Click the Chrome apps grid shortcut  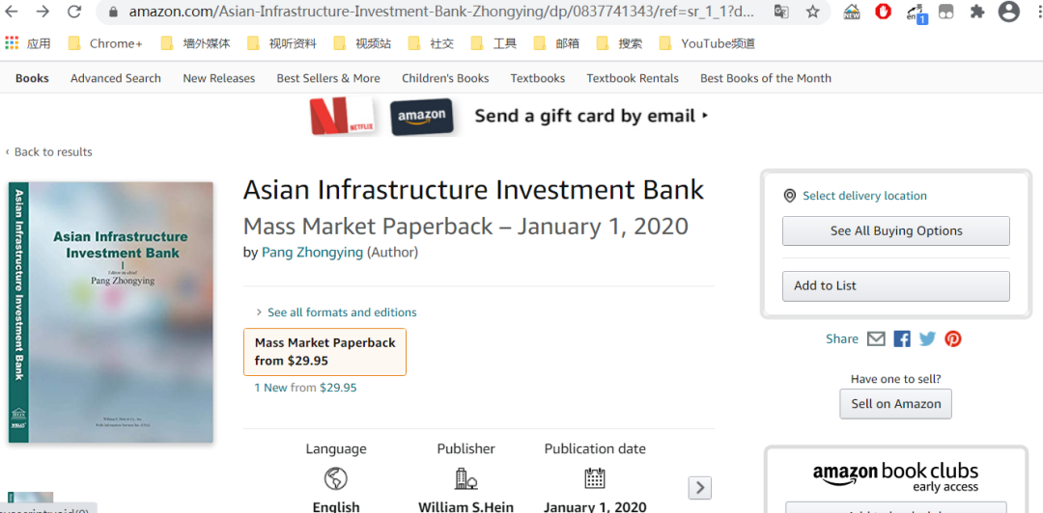[x=12, y=43]
